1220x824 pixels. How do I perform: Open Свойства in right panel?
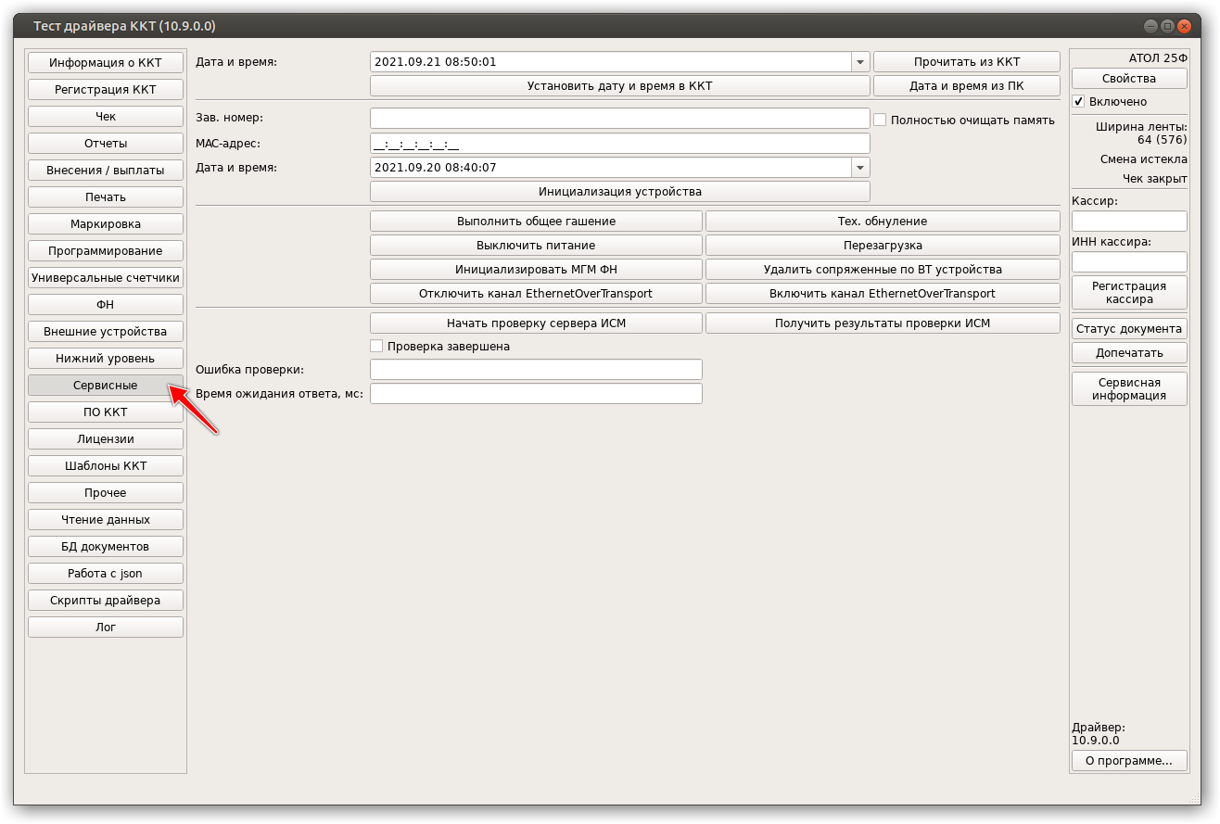tap(1129, 79)
